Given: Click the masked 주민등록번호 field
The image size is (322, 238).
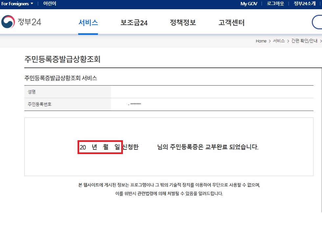Looking at the screenshot, I should [x=135, y=104].
